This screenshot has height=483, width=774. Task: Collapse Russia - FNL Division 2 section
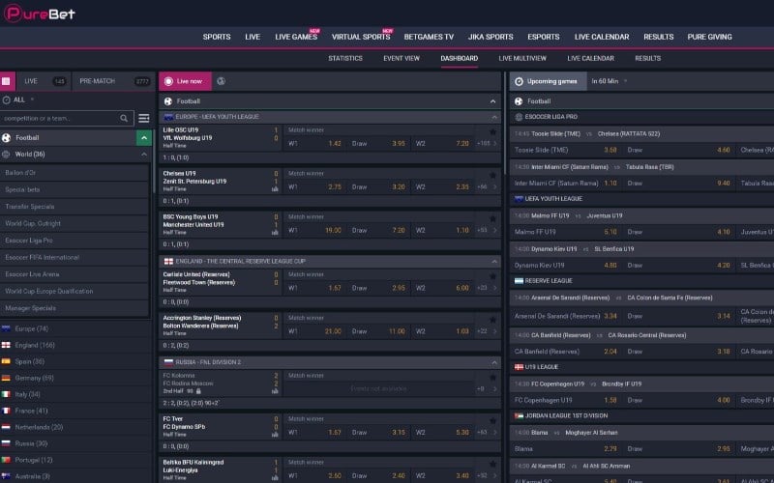coord(494,362)
